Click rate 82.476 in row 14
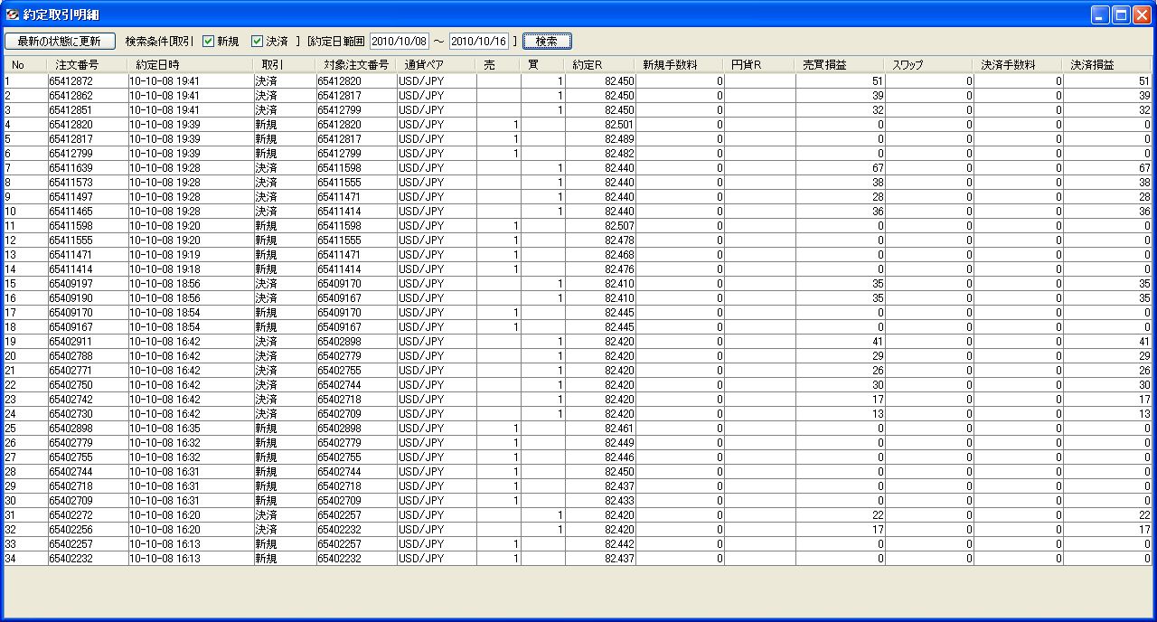This screenshot has height=622, width=1157. pos(600,269)
